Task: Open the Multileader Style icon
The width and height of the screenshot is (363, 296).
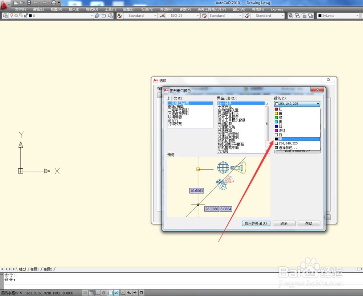Action: [247, 16]
